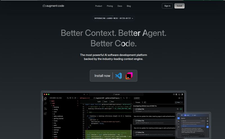Click the augment code logo
This screenshot has width=225, height=139.
pos(53,6)
